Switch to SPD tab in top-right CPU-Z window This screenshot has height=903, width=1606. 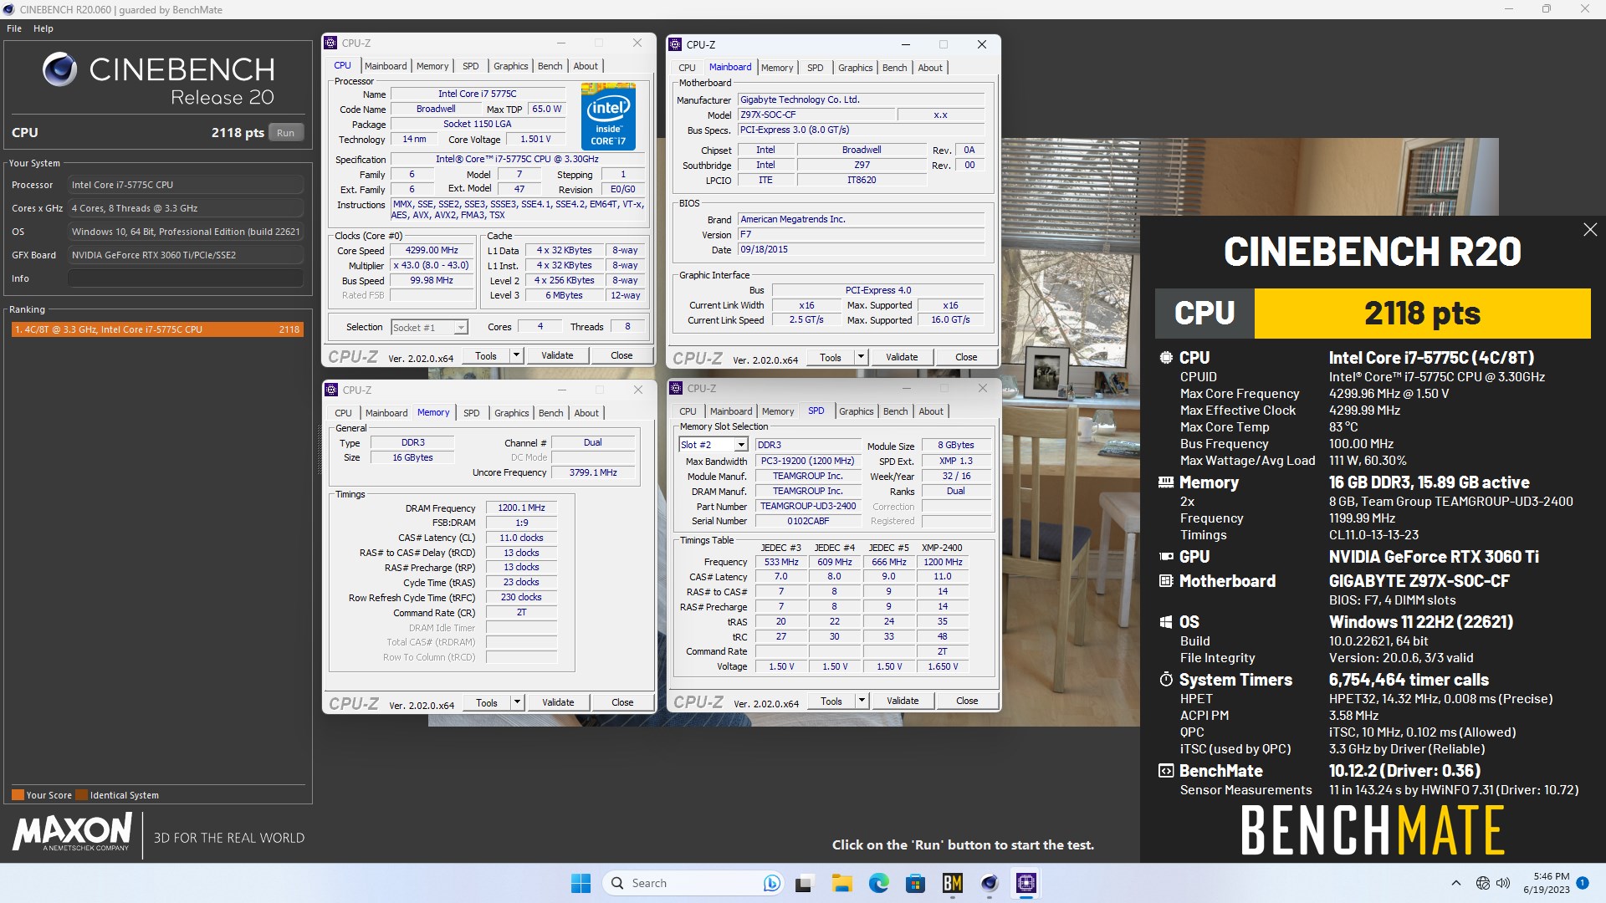click(x=815, y=68)
